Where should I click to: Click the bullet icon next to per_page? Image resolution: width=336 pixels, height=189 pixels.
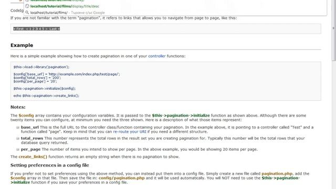pyautogui.click(x=18, y=149)
